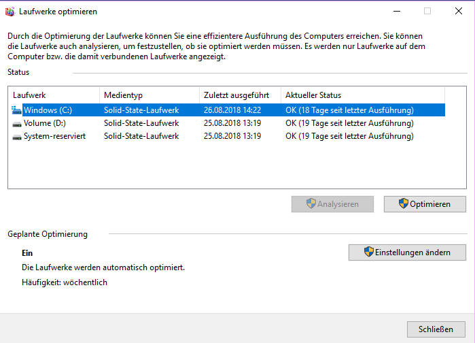
Task: Click the greyed-out Analysieren button
Action: click(332, 204)
